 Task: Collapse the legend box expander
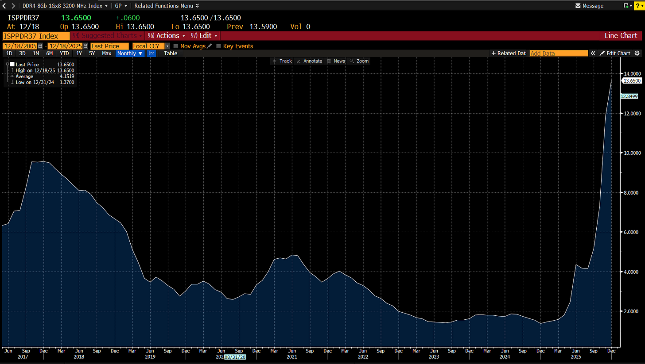coord(7,65)
